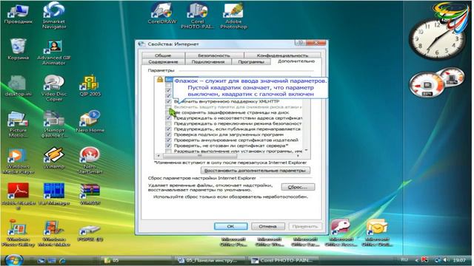This screenshot has height=266, width=474.
Task: Confirm dialog with OK button
Action: [230, 226]
